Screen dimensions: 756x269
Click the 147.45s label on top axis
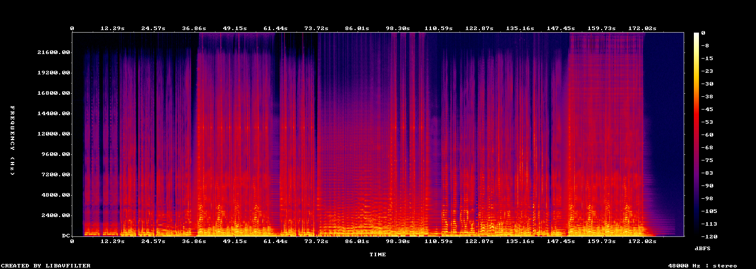coord(562,29)
